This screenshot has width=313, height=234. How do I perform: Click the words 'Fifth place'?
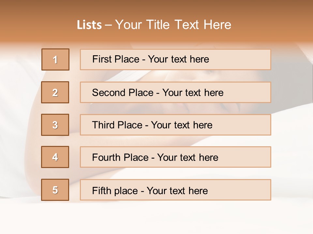114,190
